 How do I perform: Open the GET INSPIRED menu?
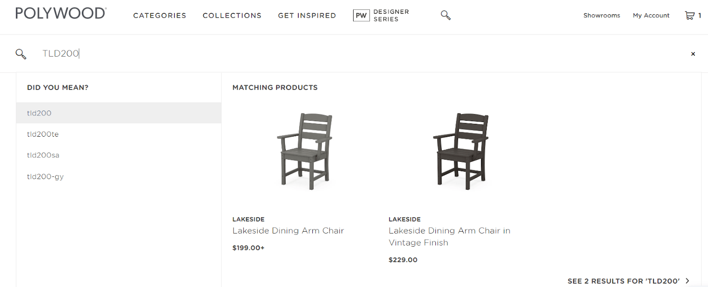pos(307,15)
